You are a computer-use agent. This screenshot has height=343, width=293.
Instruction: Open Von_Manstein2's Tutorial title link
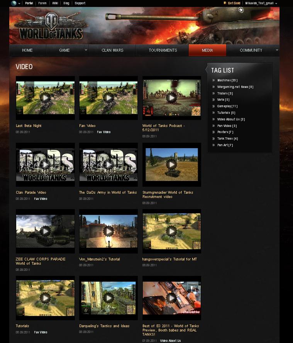100,259
